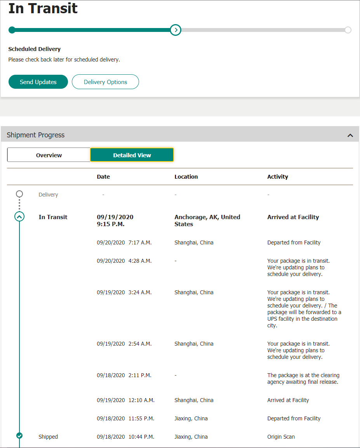The width and height of the screenshot is (360, 448).
Task: Click date 09/19/2020 2:54 A.M.
Action: (x=124, y=344)
